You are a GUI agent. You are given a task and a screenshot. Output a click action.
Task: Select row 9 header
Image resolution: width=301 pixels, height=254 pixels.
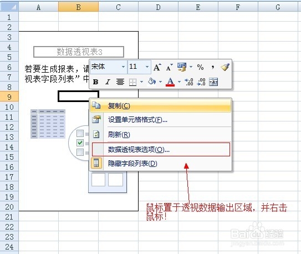9,96
